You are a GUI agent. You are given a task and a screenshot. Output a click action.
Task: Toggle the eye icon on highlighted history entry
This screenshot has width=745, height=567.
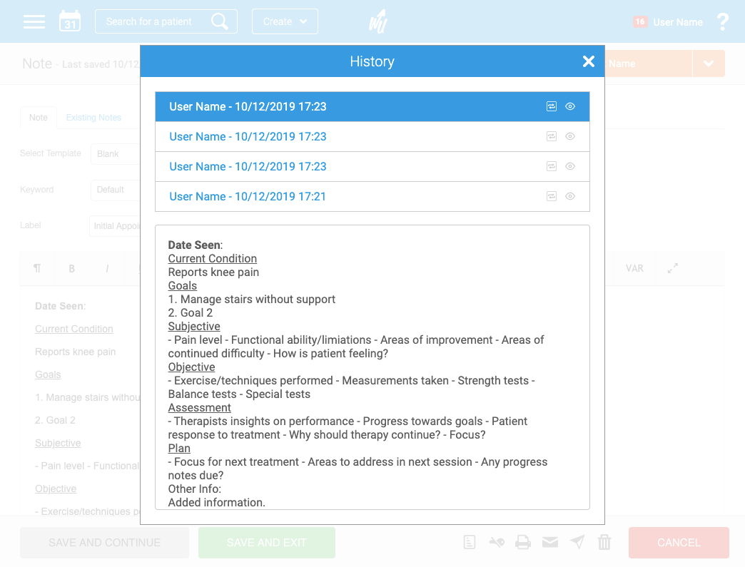tap(570, 106)
